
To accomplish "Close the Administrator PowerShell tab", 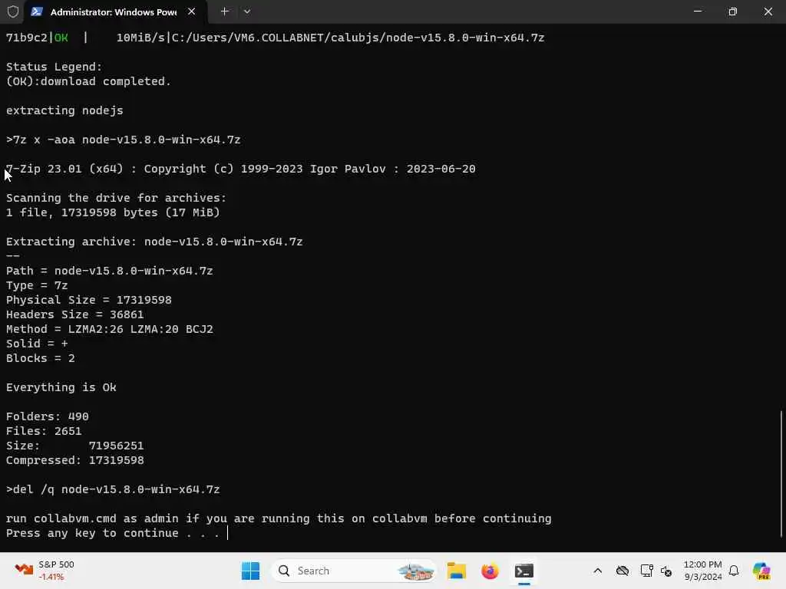I will point(191,12).
